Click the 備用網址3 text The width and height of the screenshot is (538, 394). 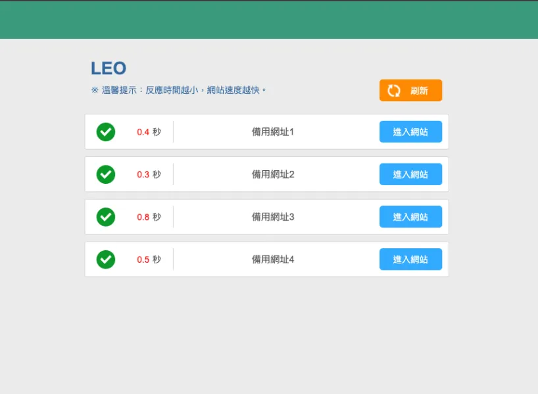click(x=273, y=217)
